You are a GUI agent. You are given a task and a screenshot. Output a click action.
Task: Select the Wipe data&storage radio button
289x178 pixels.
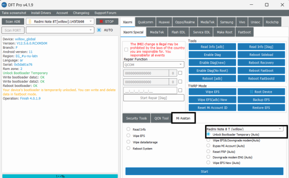(x=128, y=142)
